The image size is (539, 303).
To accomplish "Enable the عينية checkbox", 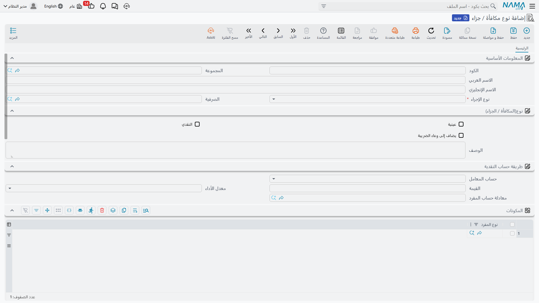I will tap(461, 124).
